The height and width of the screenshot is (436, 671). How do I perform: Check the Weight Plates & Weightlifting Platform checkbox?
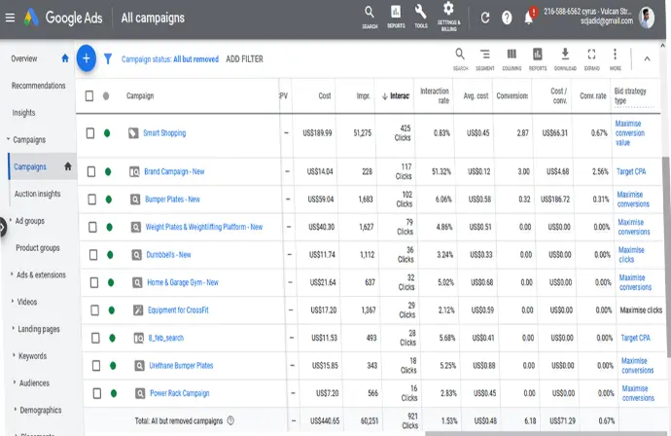click(x=92, y=227)
